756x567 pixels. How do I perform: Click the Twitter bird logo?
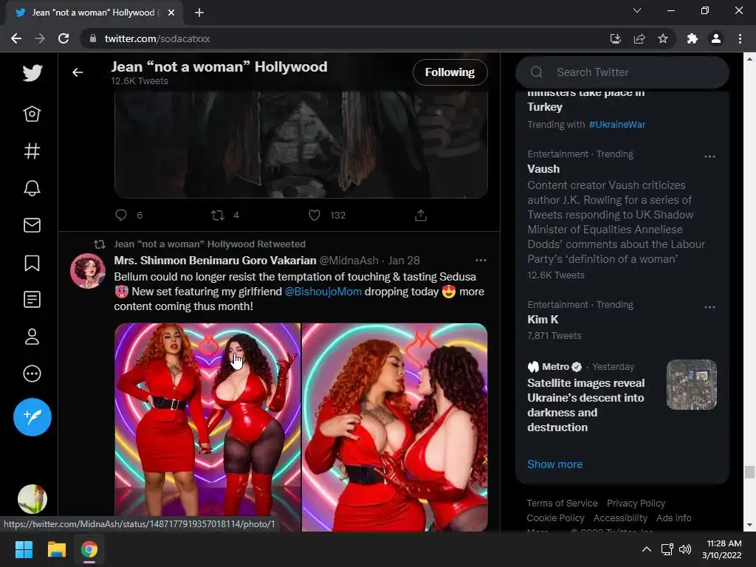point(32,73)
